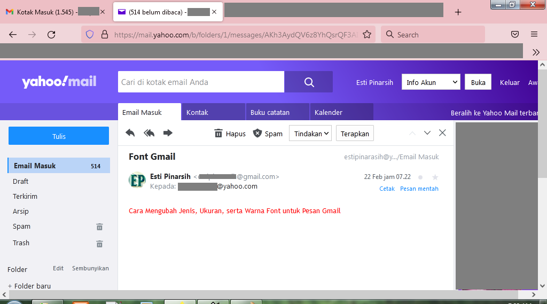This screenshot has height=304, width=547.
Task: Click the Firefox Search box
Action: pyautogui.click(x=433, y=35)
